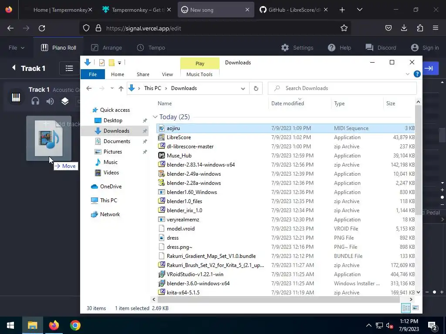
Task: Mute Track 1 with the speaker icon
Action: pyautogui.click(x=50, y=101)
